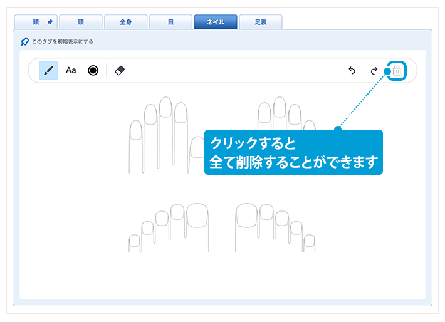Go to the 足裏 tab
The image size is (445, 322).
(260, 22)
